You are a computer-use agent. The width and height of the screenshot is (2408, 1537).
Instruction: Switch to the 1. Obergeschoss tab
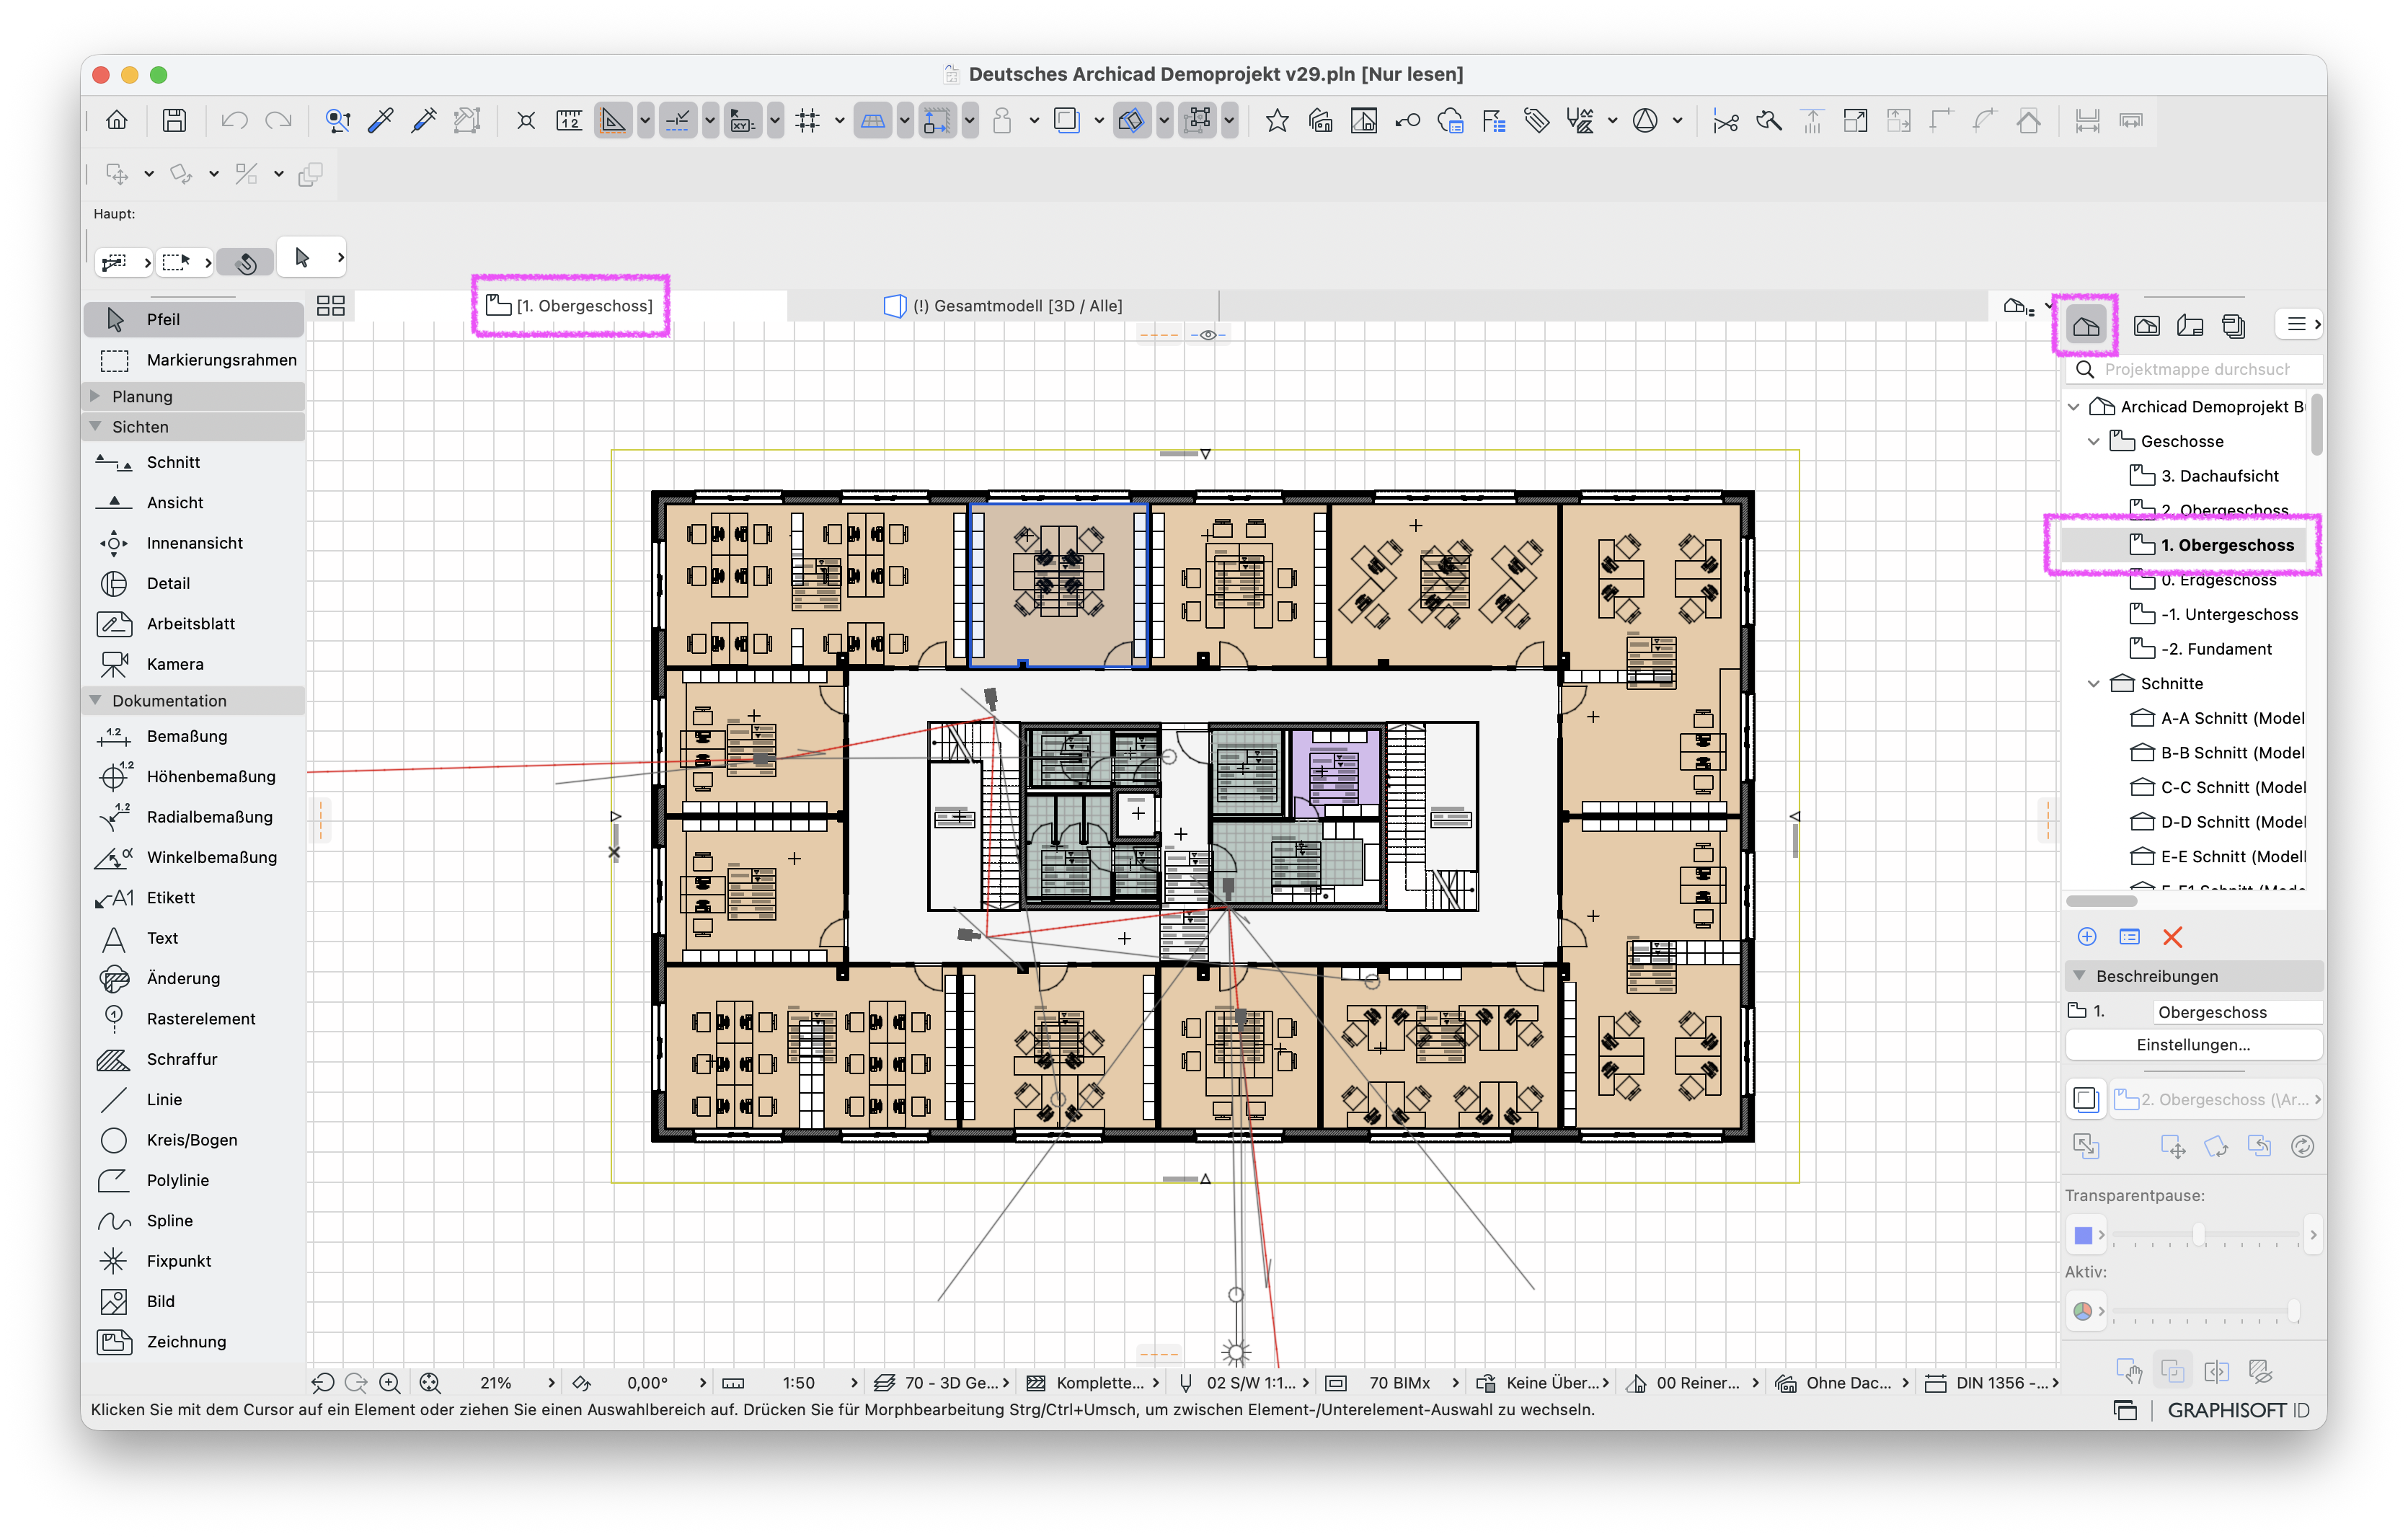[569, 306]
